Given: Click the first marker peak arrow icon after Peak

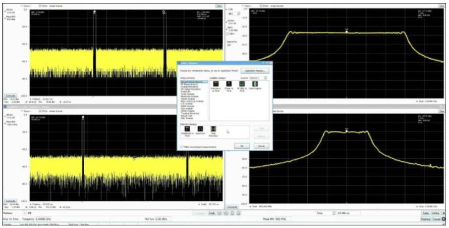Looking at the screenshot, I should pos(219,213).
